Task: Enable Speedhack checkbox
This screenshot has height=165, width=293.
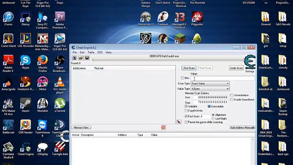Action: [x=231, y=99]
